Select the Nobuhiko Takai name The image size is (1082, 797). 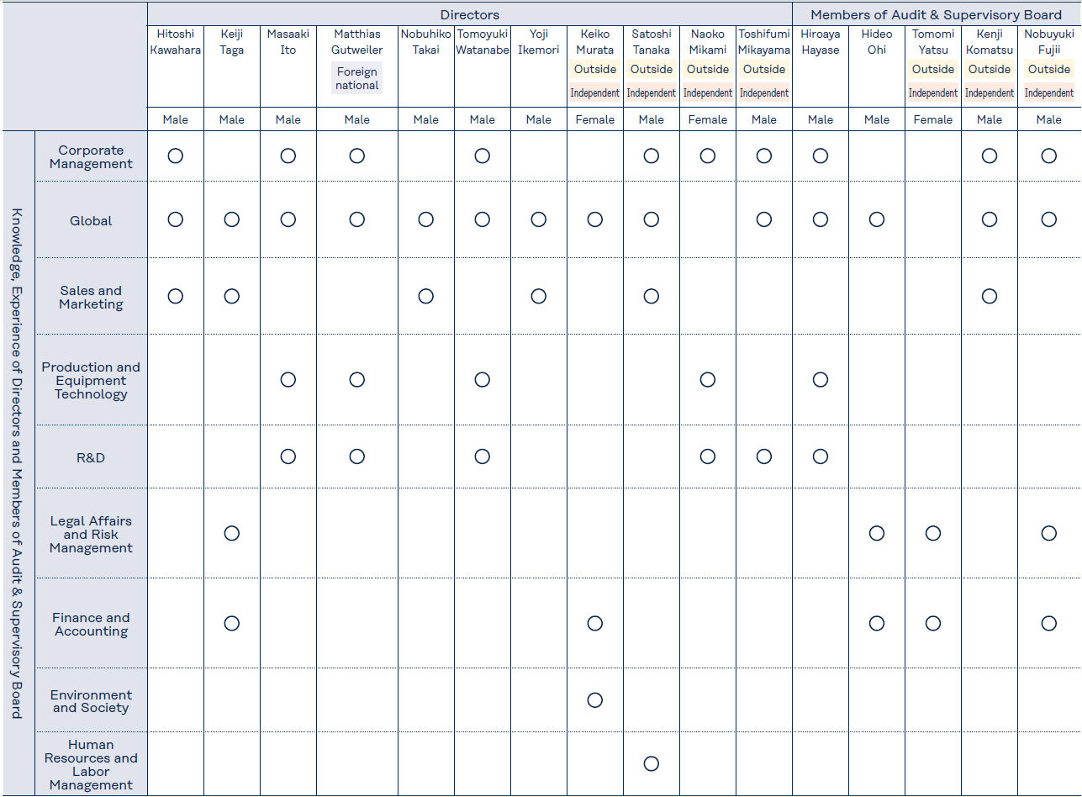pos(426,42)
